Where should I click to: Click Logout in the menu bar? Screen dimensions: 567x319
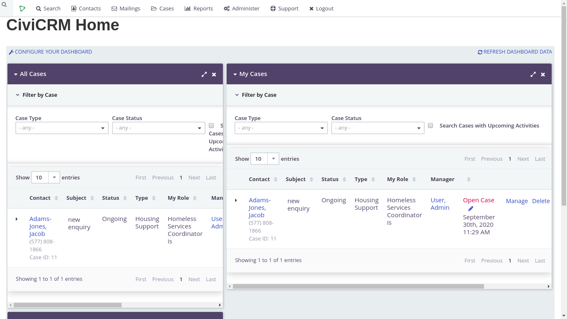pos(321,8)
